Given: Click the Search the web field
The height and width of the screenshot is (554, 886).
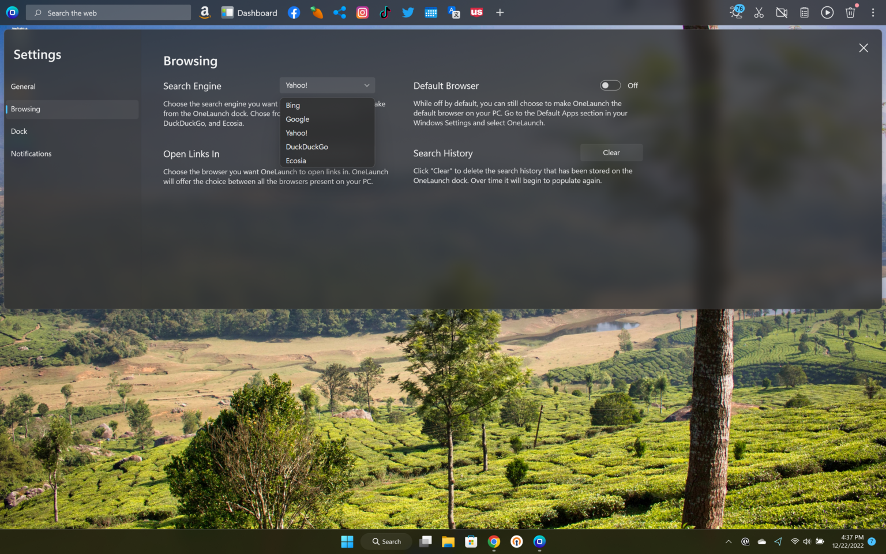Looking at the screenshot, I should click(107, 12).
